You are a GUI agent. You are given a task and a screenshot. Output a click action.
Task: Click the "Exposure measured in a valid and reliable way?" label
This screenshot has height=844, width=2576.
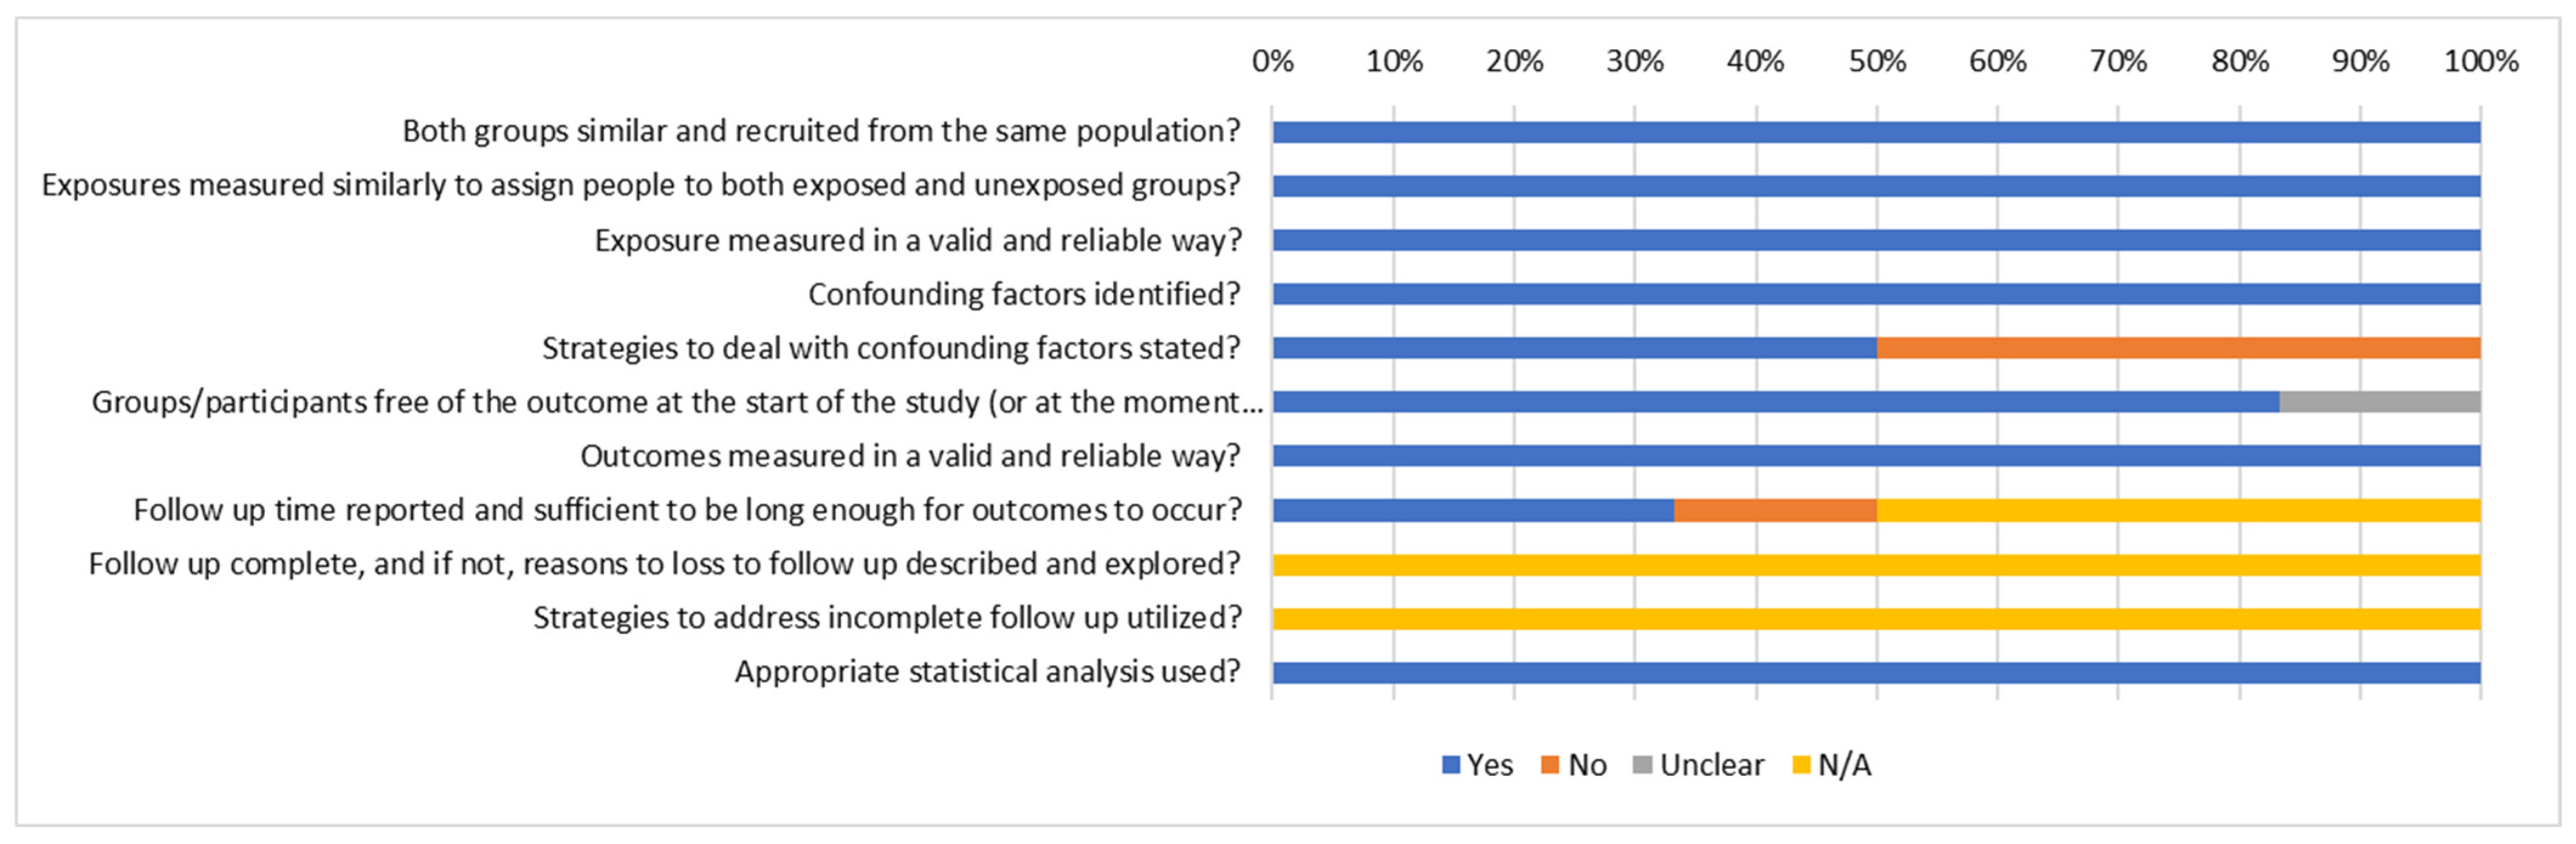coord(917,240)
